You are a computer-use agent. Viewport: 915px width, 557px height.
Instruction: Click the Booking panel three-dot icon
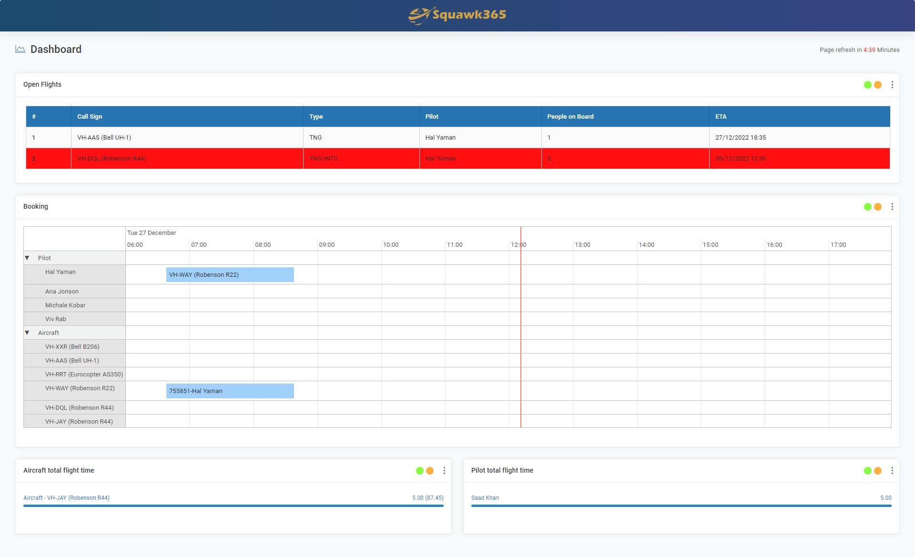click(x=892, y=206)
